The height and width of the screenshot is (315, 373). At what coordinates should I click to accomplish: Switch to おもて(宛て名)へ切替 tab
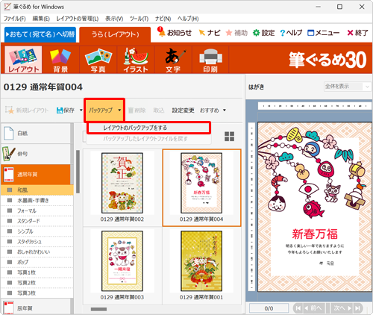40,34
